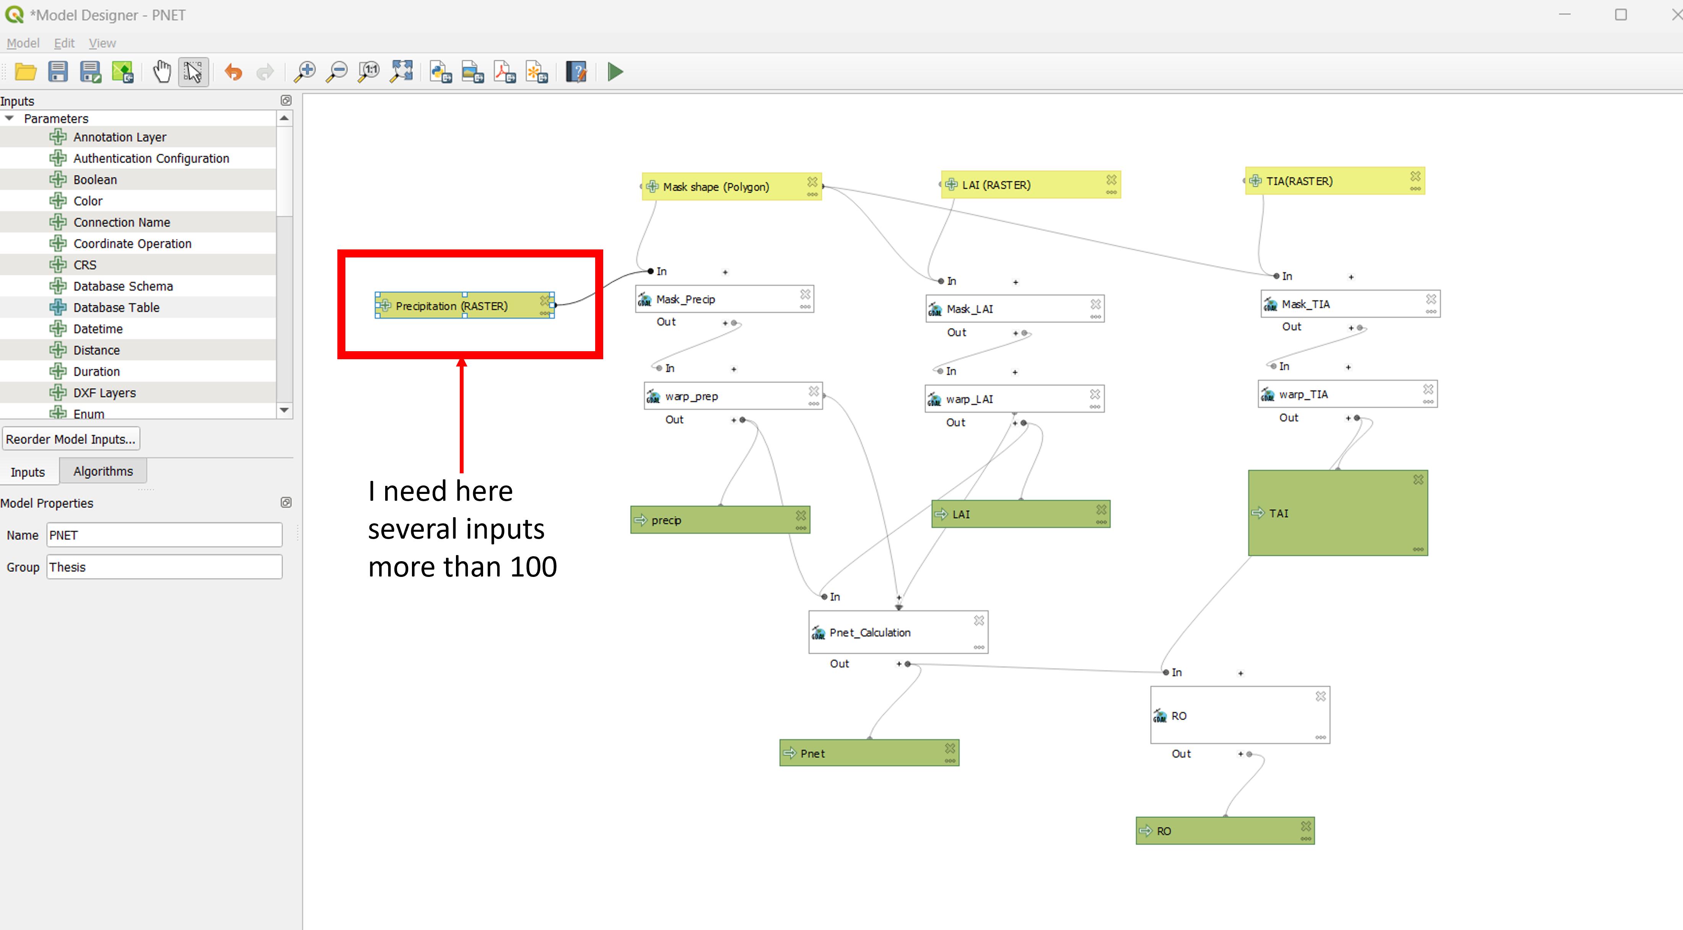Enable the Pan tool

(x=162, y=72)
